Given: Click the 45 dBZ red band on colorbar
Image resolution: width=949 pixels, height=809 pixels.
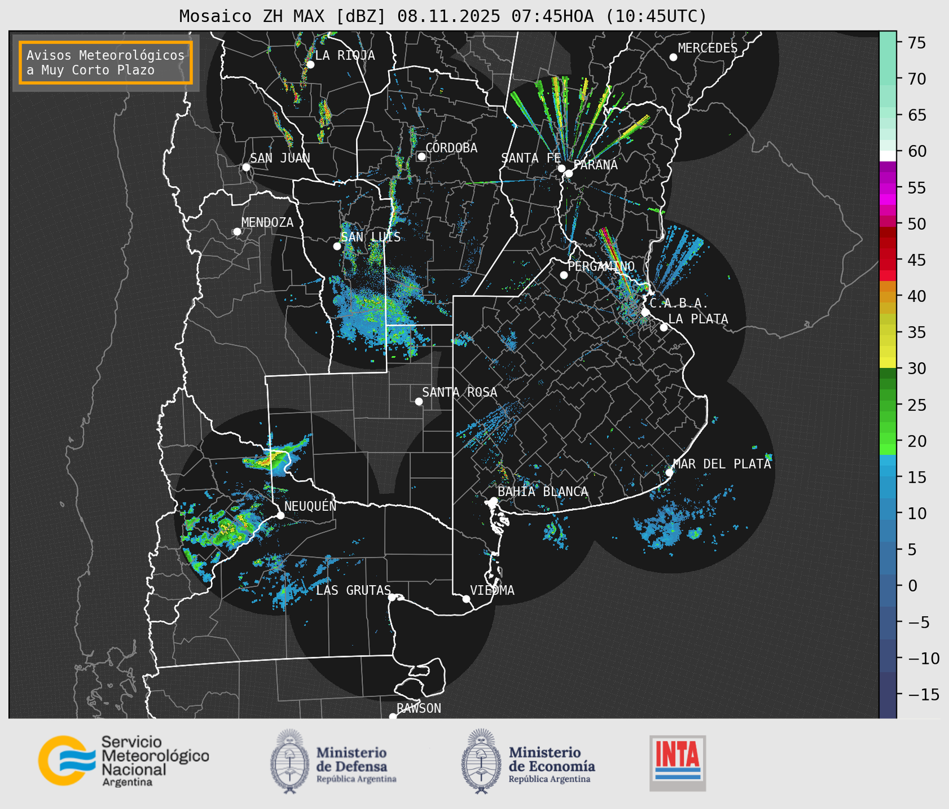Looking at the screenshot, I should pyautogui.click(x=888, y=260).
